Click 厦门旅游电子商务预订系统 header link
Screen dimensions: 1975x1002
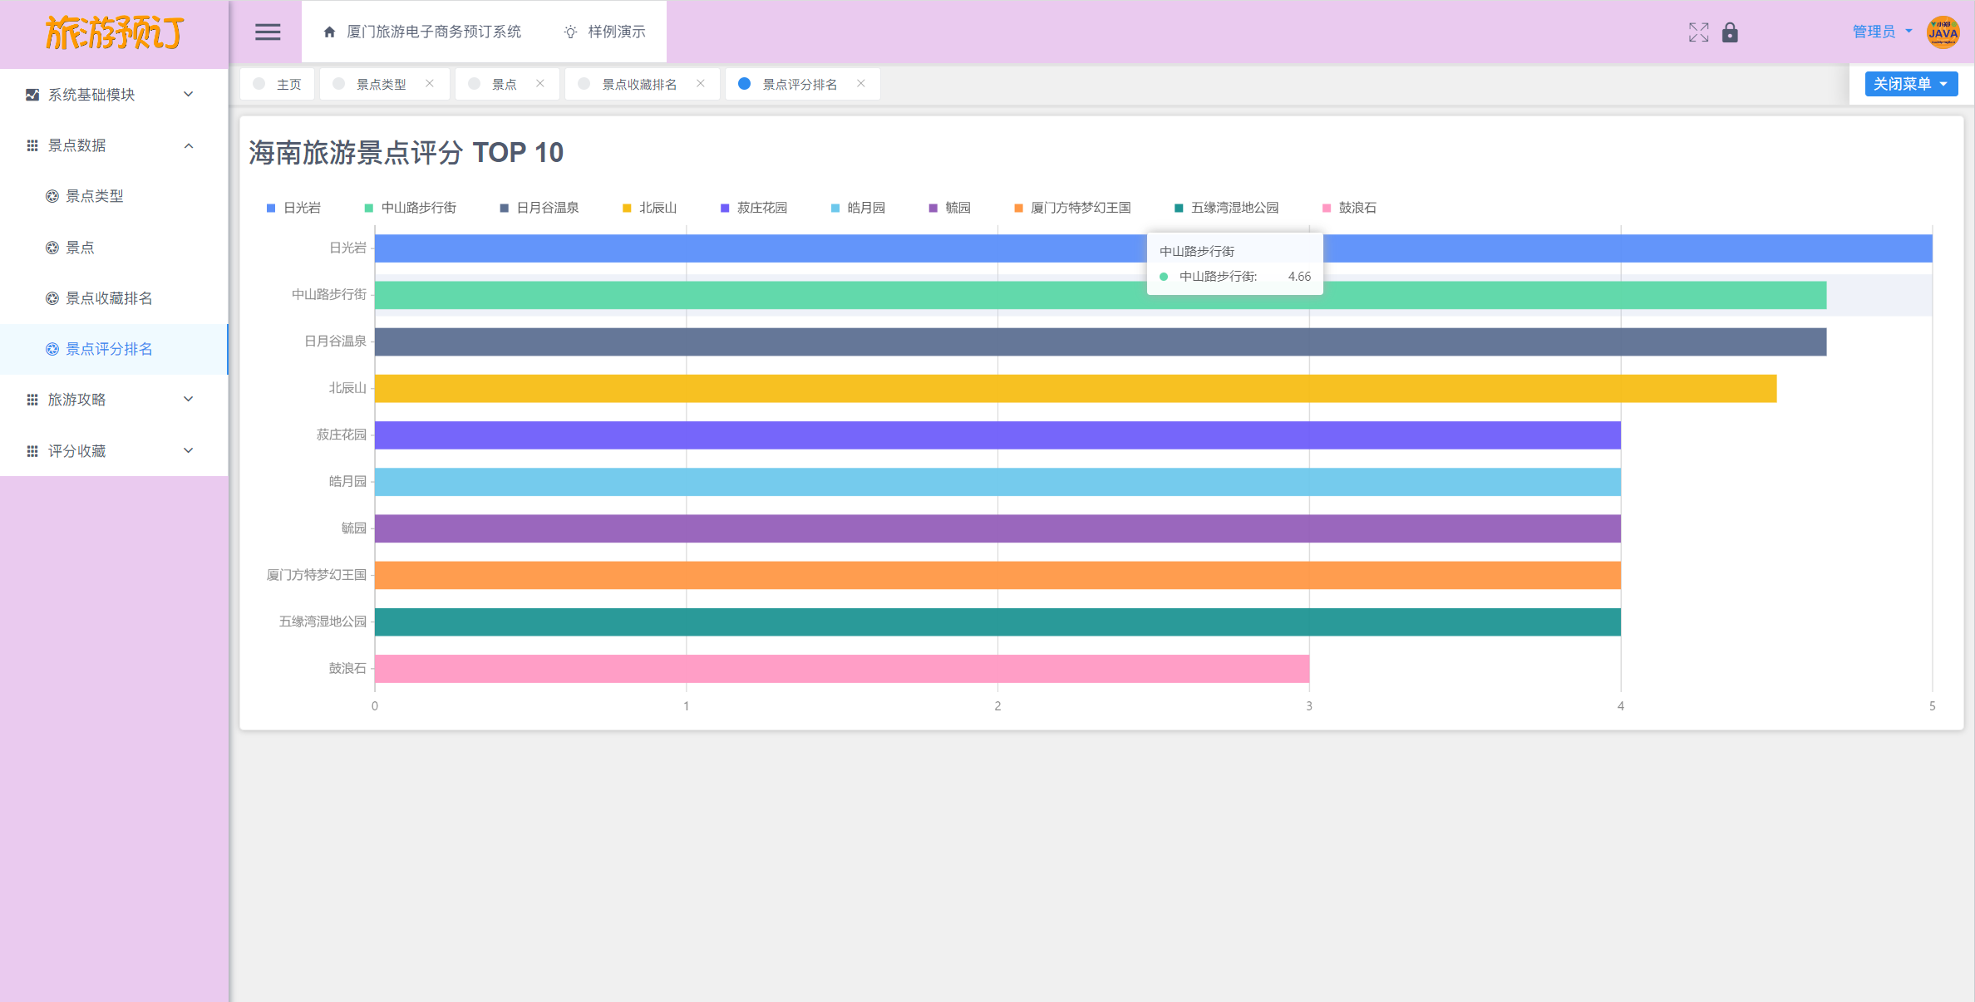433,32
